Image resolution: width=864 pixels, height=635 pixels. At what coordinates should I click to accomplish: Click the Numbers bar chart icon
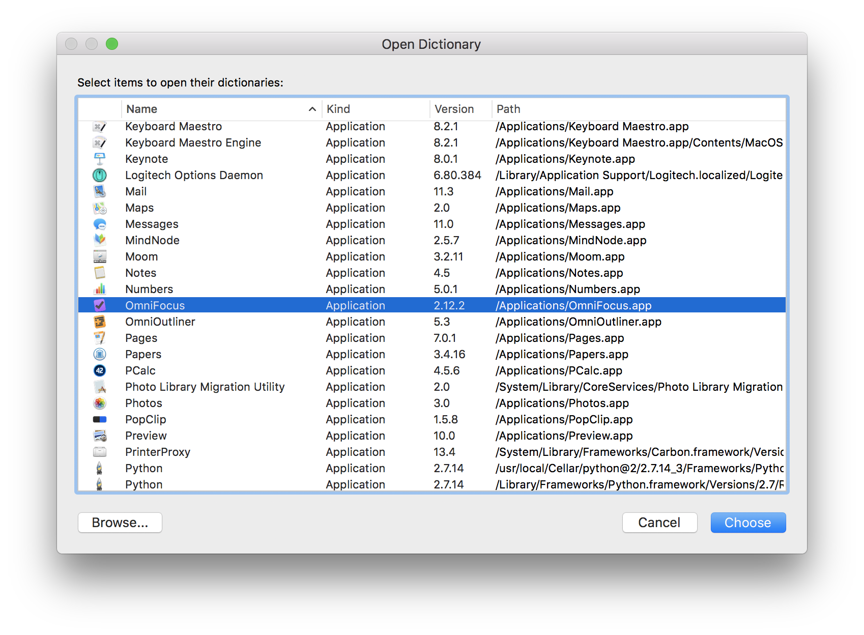(100, 290)
